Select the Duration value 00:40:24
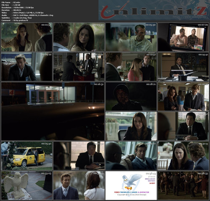This screenshot has height=201, width=210. point(17,10)
